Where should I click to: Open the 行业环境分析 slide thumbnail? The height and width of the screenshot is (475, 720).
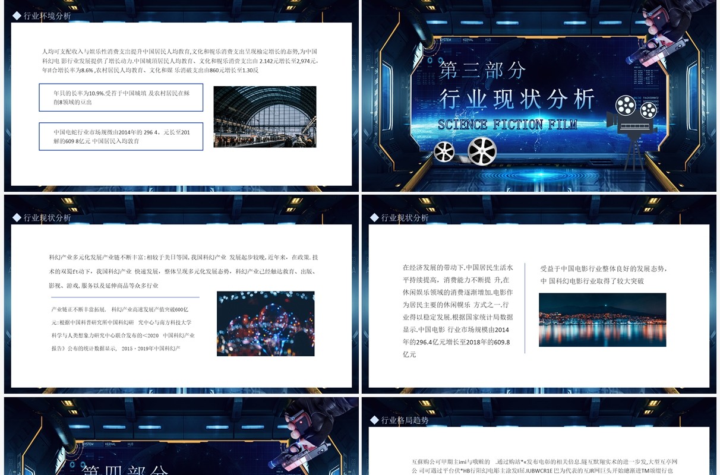coord(181,96)
